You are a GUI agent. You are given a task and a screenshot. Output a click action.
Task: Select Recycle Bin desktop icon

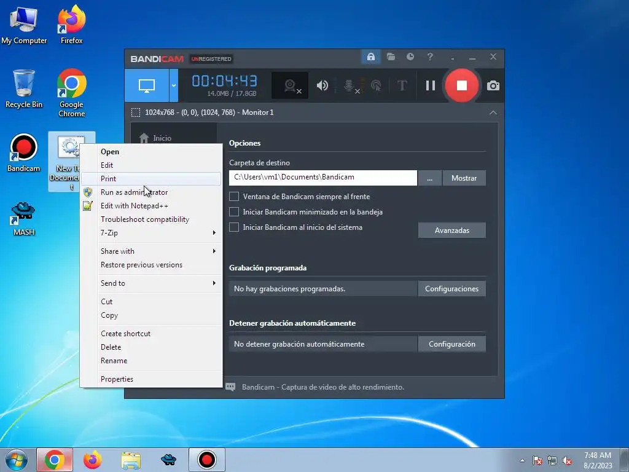(24, 89)
